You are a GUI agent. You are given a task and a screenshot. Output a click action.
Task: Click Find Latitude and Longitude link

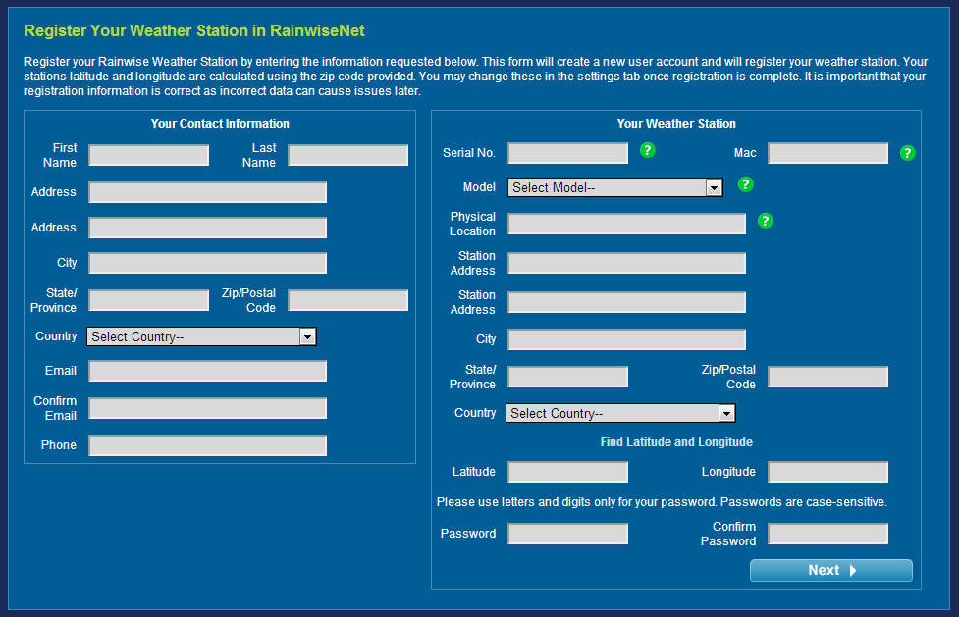point(676,442)
